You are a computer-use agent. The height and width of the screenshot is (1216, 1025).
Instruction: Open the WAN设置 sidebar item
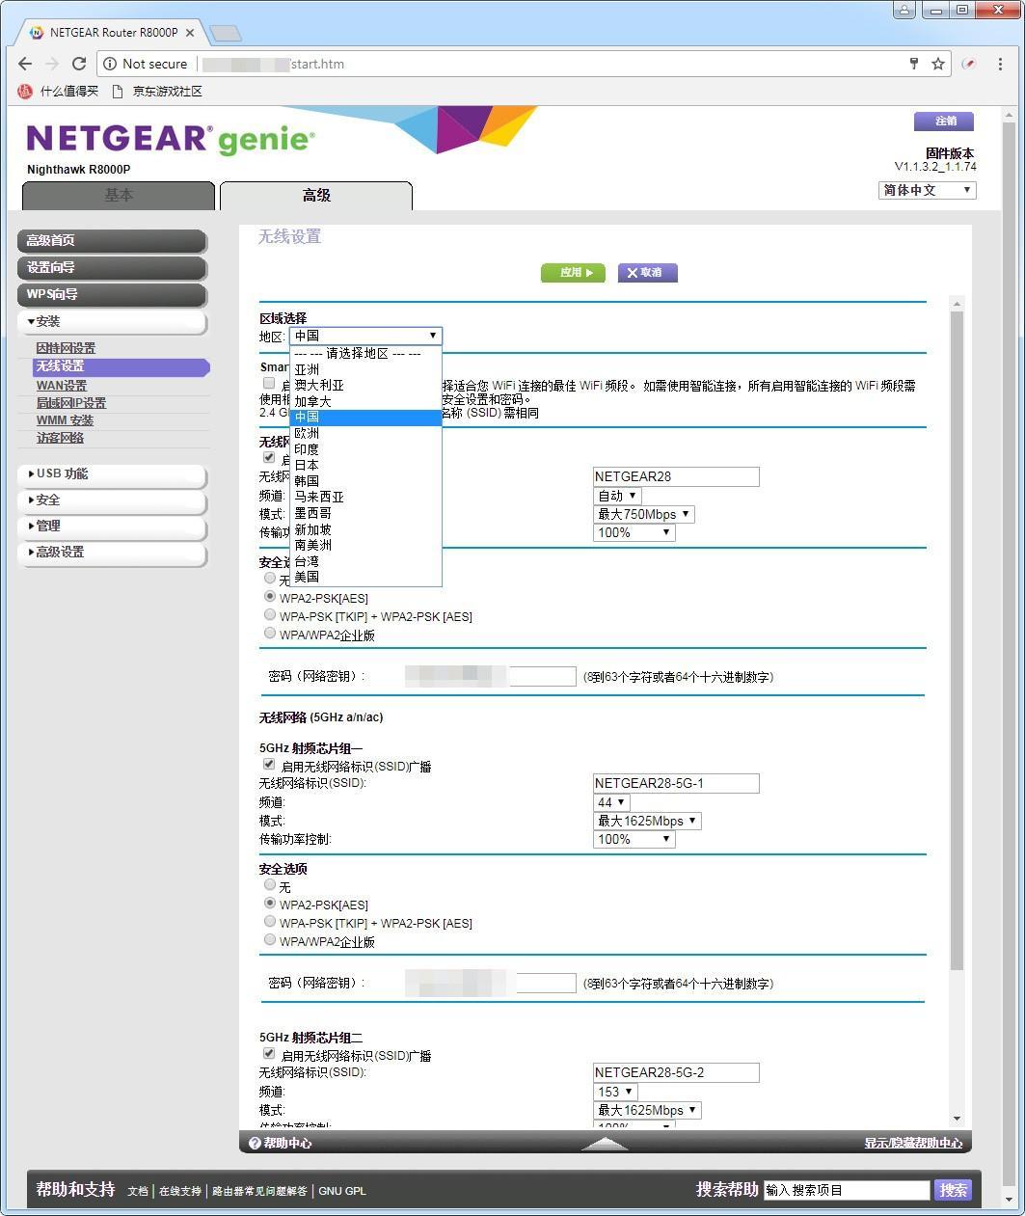coord(62,385)
